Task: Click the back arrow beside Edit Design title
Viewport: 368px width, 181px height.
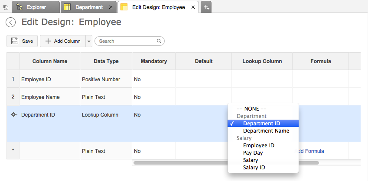Action: tap(11, 22)
